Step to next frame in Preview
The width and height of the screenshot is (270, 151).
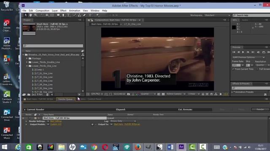pos(248,52)
